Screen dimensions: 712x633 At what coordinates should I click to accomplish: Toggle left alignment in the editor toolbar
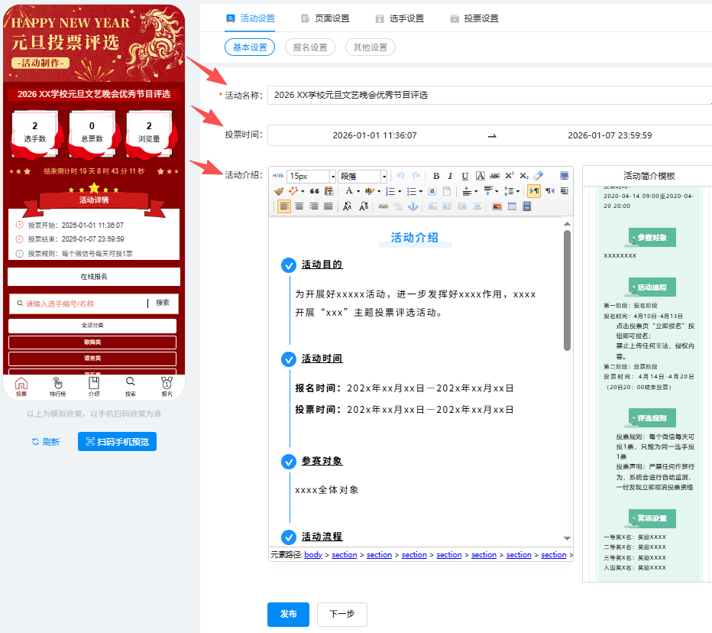[283, 206]
